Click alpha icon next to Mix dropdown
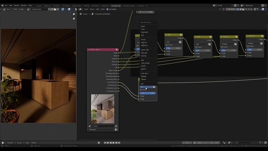Viewport: 268px width, 151px height. (x=155, y=87)
